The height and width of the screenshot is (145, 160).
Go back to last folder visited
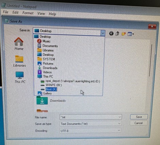click(x=111, y=34)
